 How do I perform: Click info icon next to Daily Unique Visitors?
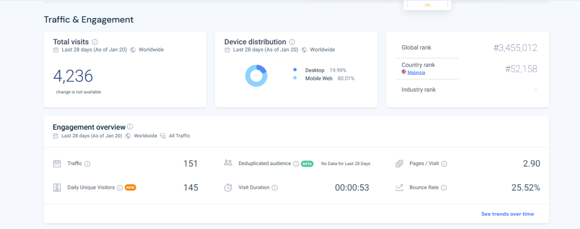(x=120, y=188)
